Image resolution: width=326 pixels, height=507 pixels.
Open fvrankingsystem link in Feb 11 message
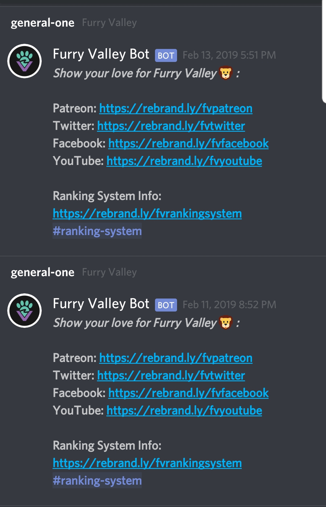coord(147,463)
